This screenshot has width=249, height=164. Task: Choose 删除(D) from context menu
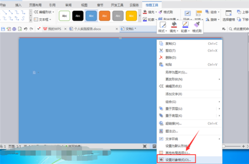pos(190,57)
